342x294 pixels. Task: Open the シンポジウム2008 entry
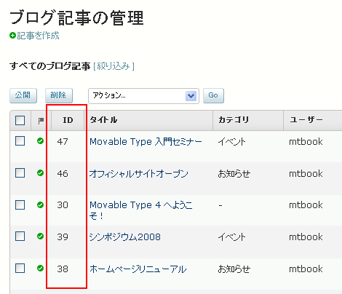click(125, 237)
